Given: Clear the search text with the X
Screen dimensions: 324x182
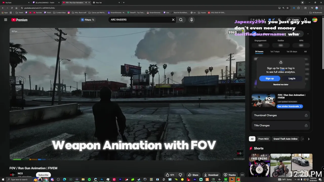Looking at the screenshot, I should 173,20.
